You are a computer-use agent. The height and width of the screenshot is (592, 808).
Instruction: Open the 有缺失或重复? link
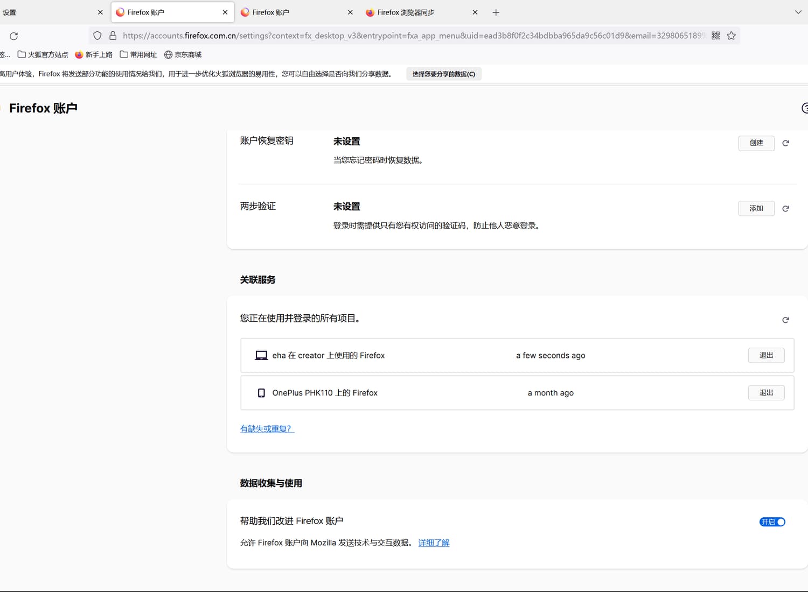[x=267, y=429]
